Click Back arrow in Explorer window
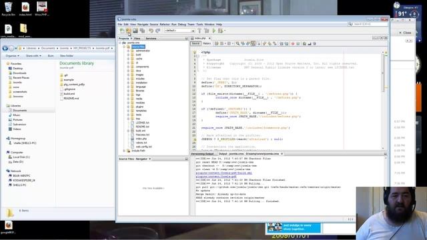Screen dimensions: 427x240 coord(5,49)
